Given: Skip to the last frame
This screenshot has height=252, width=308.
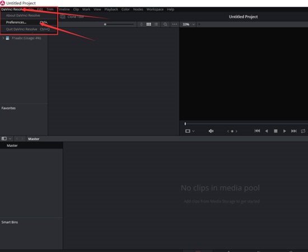Looking at the screenshot, I should [293, 131].
